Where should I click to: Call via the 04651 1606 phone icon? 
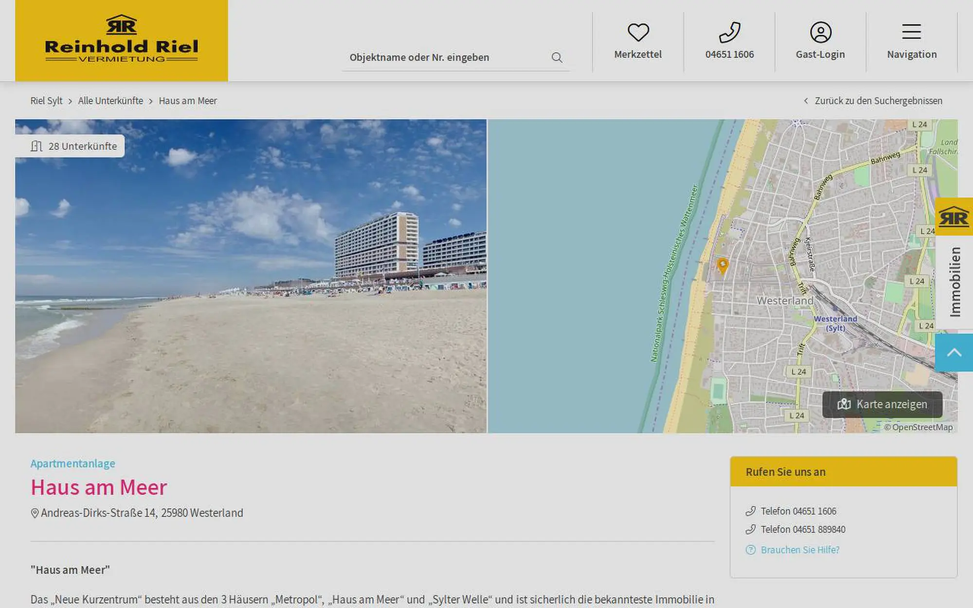click(729, 33)
